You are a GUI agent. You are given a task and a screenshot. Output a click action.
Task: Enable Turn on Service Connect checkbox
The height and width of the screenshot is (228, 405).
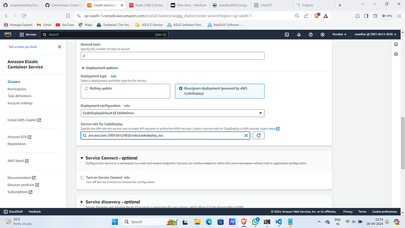82,177
